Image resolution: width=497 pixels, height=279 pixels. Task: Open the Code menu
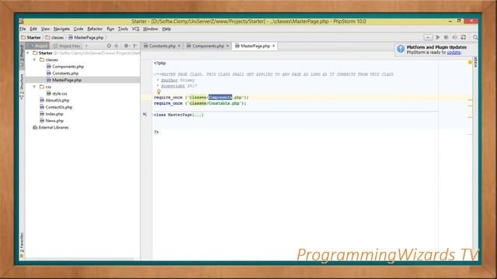pyautogui.click(x=78, y=29)
